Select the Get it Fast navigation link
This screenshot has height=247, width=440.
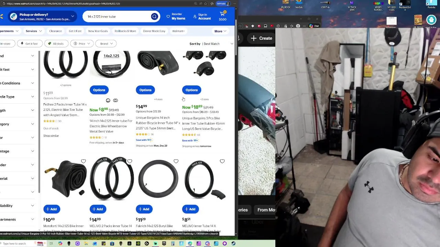click(x=75, y=31)
